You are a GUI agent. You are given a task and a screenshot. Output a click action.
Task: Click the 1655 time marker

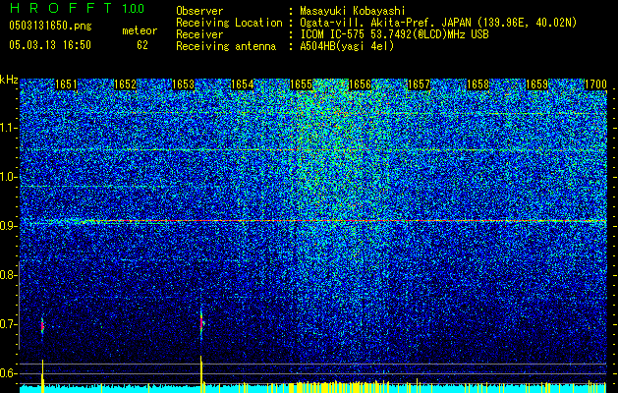tap(301, 84)
